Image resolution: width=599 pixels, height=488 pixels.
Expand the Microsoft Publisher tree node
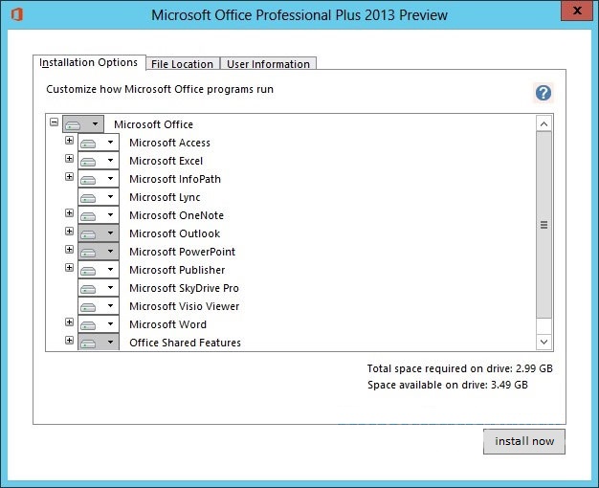coord(69,268)
